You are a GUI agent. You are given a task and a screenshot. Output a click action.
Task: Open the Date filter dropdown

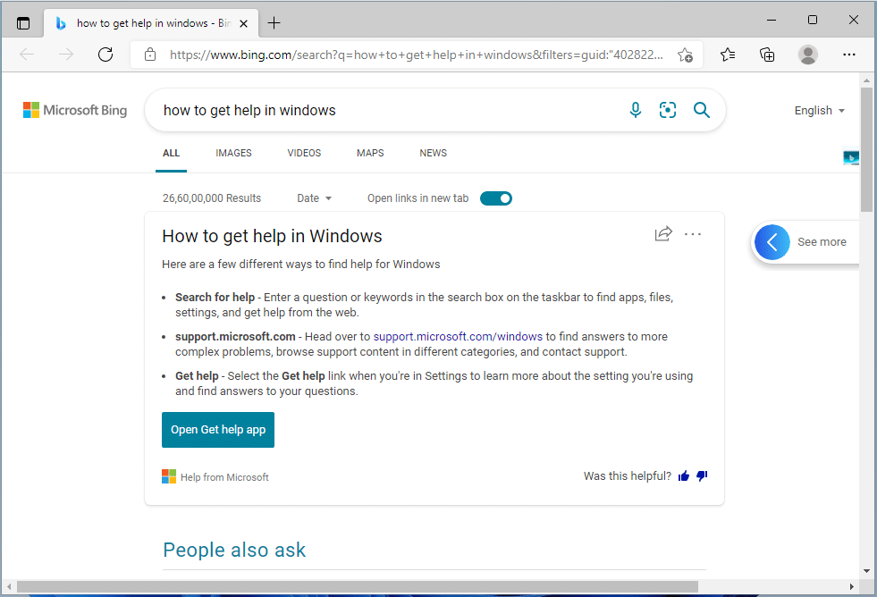point(314,198)
